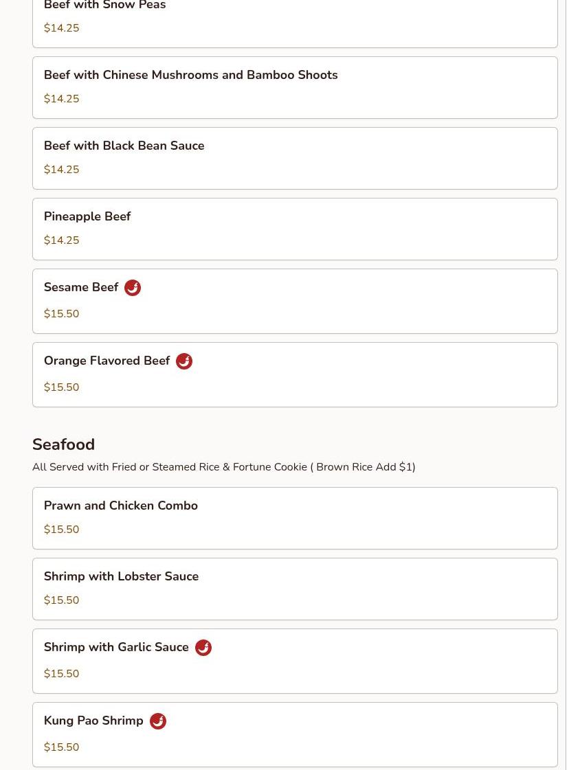Click the $14.25 price under Pineapple Beef
Screen dimensions: 580x770
coord(61,240)
